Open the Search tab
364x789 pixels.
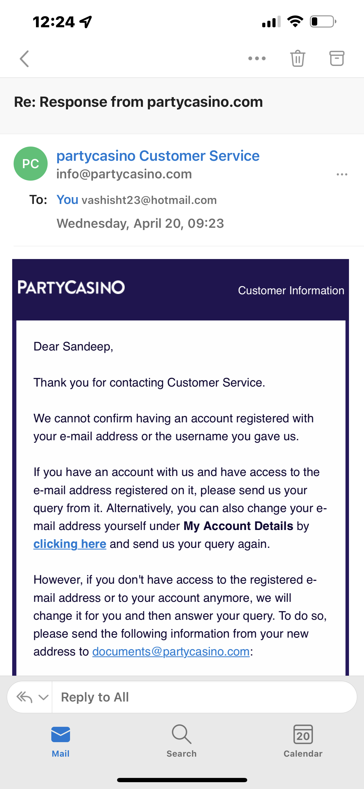click(x=181, y=741)
